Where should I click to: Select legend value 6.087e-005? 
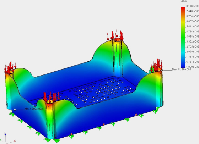click(x=192, y=21)
